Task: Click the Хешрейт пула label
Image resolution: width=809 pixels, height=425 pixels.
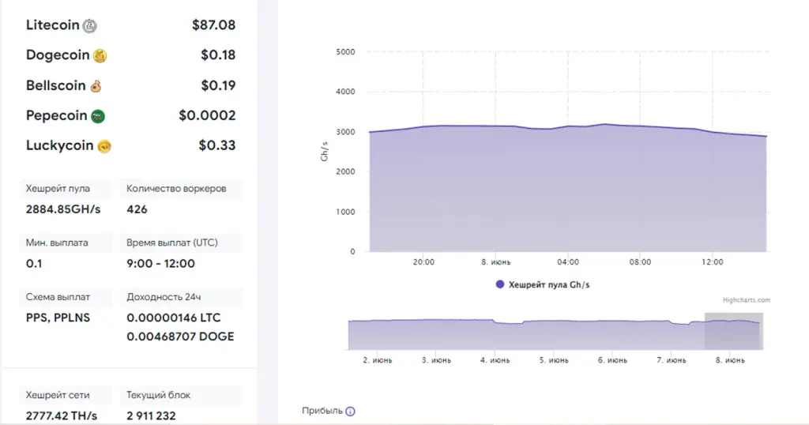Action: pos(58,188)
